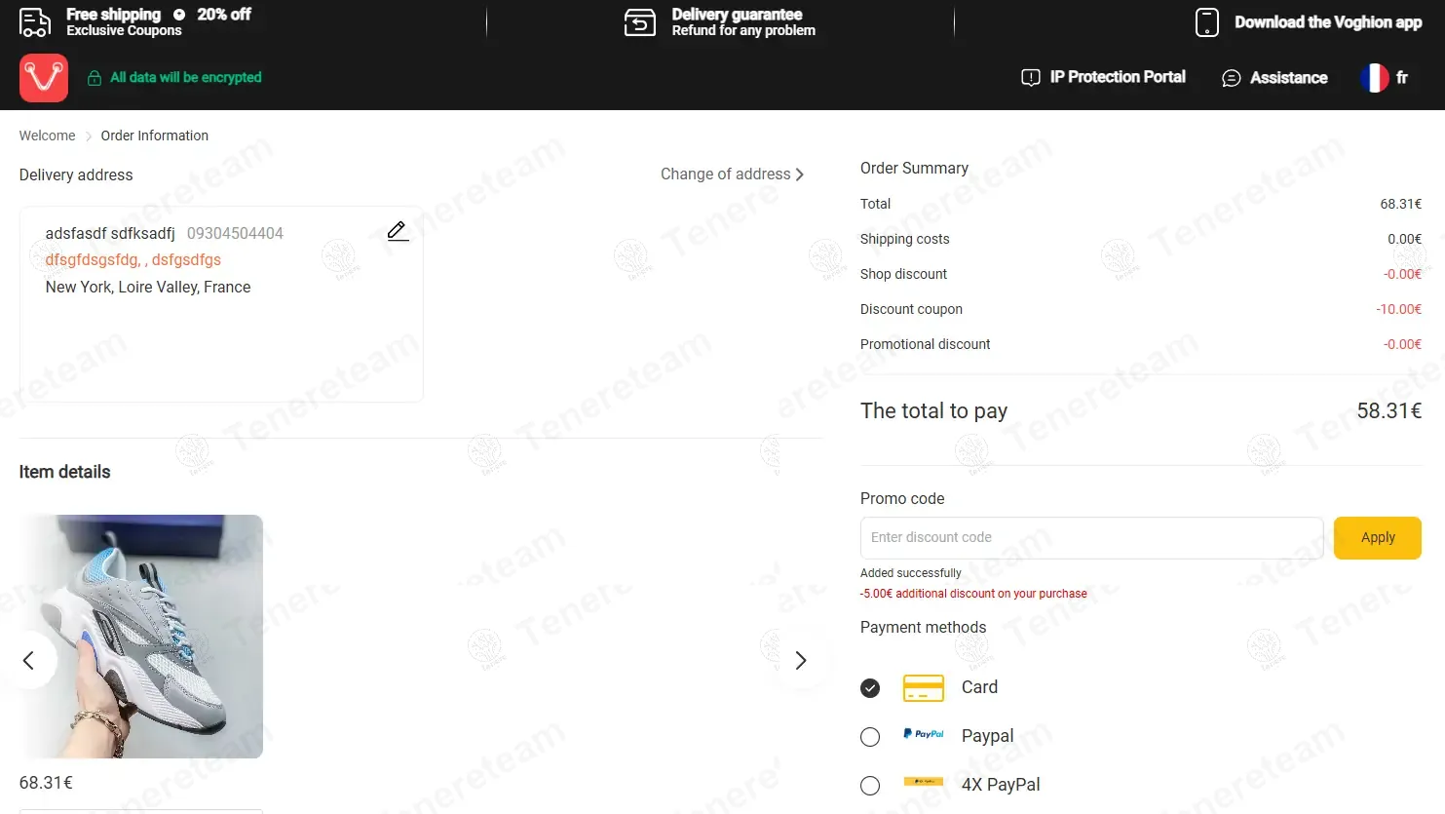Click the free shipping truck icon
The image size is (1445, 814).
pos(35,21)
